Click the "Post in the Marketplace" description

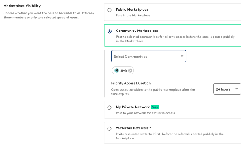(x=133, y=16)
